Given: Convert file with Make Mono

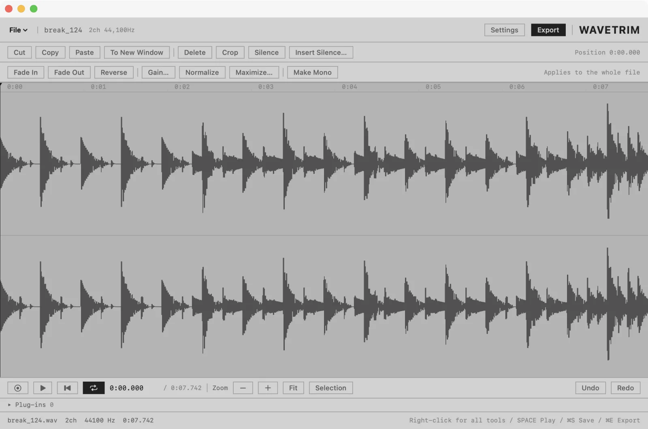Looking at the screenshot, I should [x=312, y=72].
